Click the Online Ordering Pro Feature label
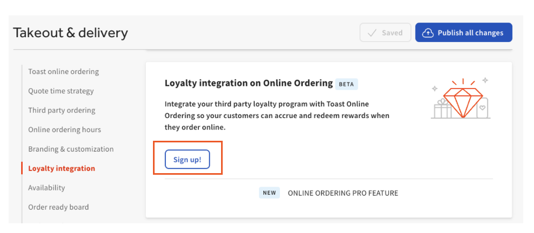This screenshot has height=233, width=534. 343,193
